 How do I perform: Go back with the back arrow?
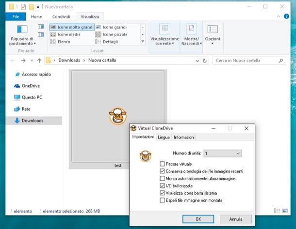pos(13,61)
